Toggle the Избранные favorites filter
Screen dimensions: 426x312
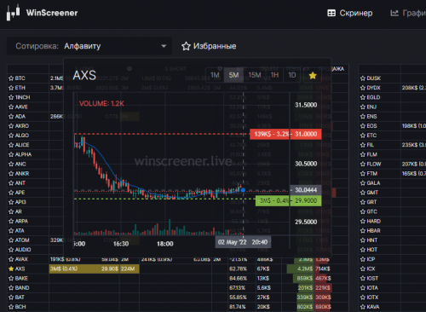209,46
